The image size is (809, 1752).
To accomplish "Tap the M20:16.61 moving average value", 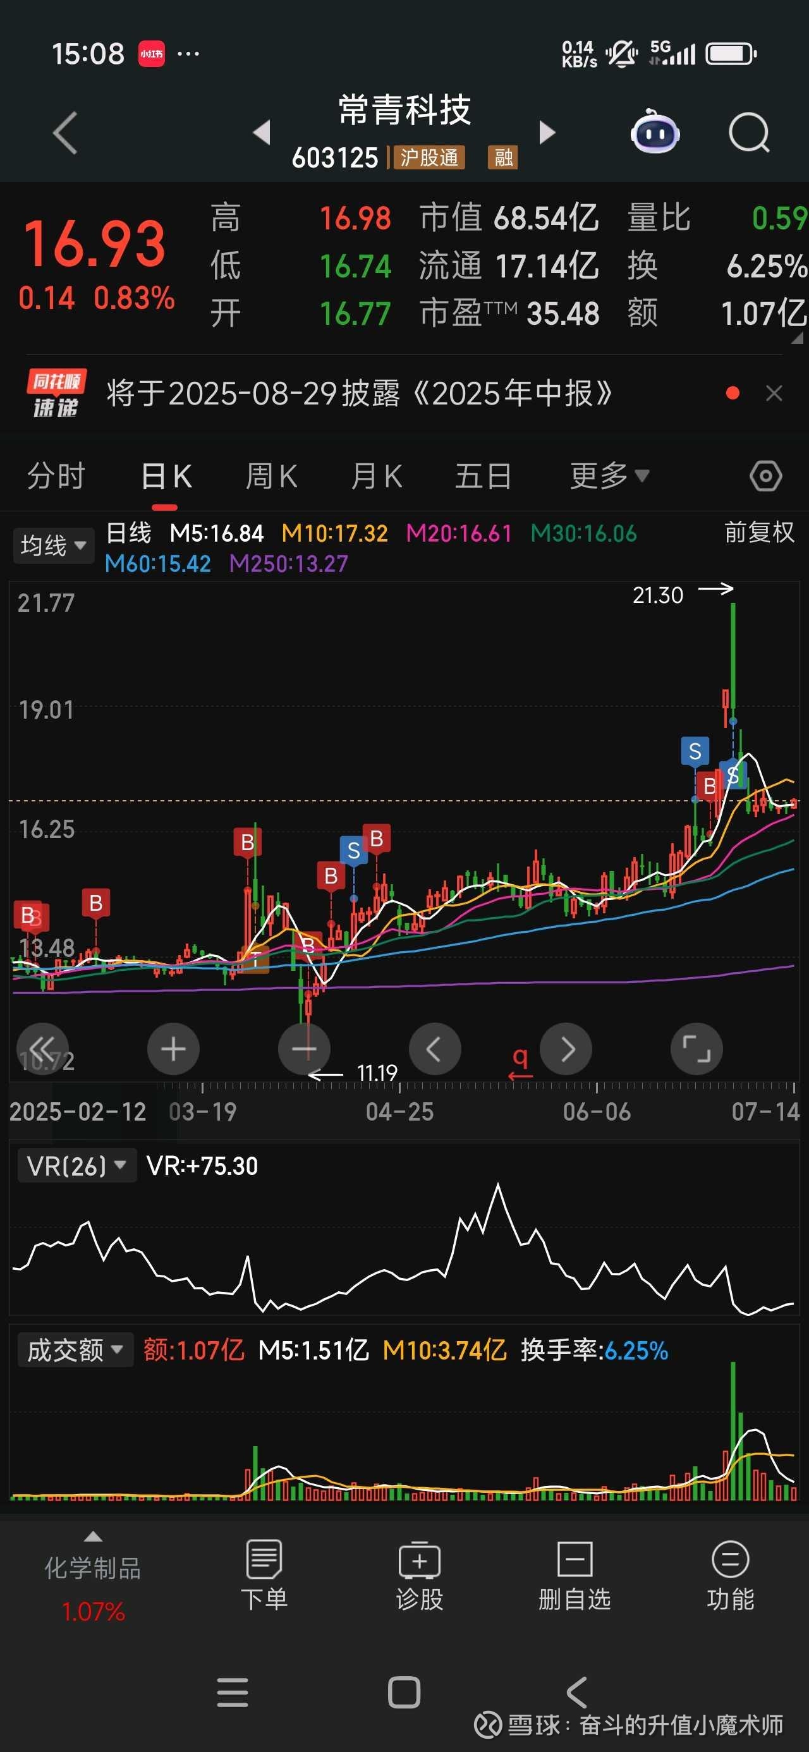I will [x=459, y=533].
